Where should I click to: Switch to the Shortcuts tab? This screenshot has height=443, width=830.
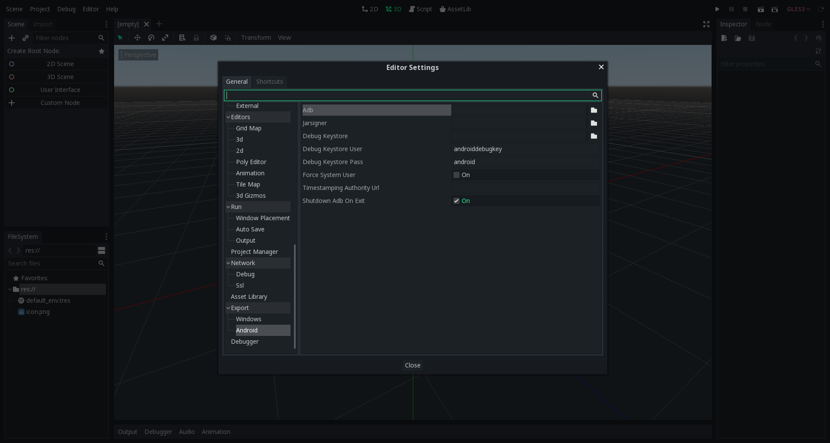point(269,82)
